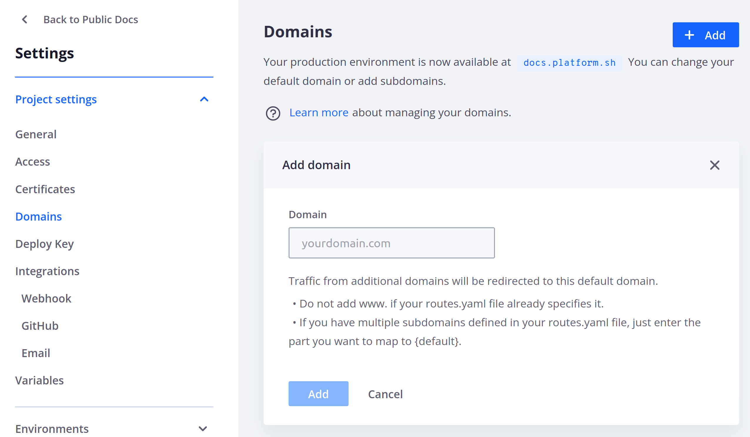Click the Domains sidebar icon
750x437 pixels.
tap(38, 216)
